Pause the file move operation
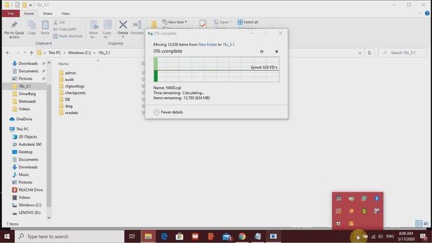432x243 pixels. pyautogui.click(x=262, y=51)
